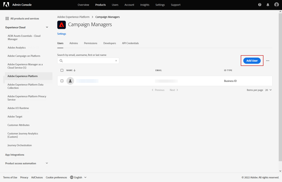This screenshot has width=282, height=182.
Task: Open Cookie preferences footer link
Action: point(56,178)
